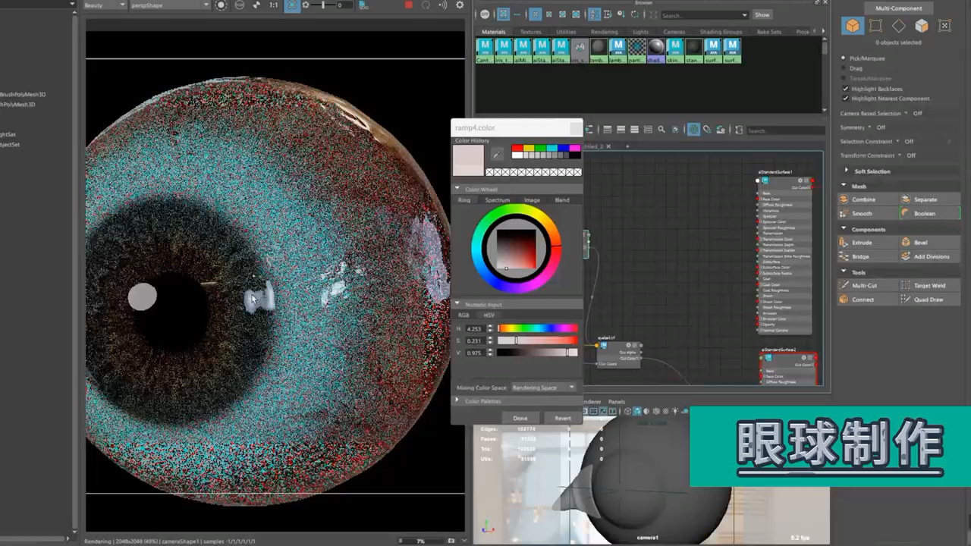Switch to the Textures tab

531,32
